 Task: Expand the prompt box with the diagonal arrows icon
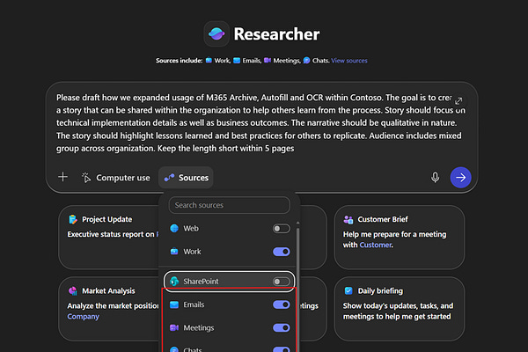tap(458, 100)
